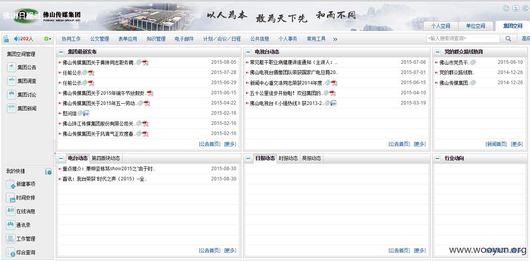
Task: Open 佛山珠江传媒集团股份有限公司 announcement
Action: (99, 124)
